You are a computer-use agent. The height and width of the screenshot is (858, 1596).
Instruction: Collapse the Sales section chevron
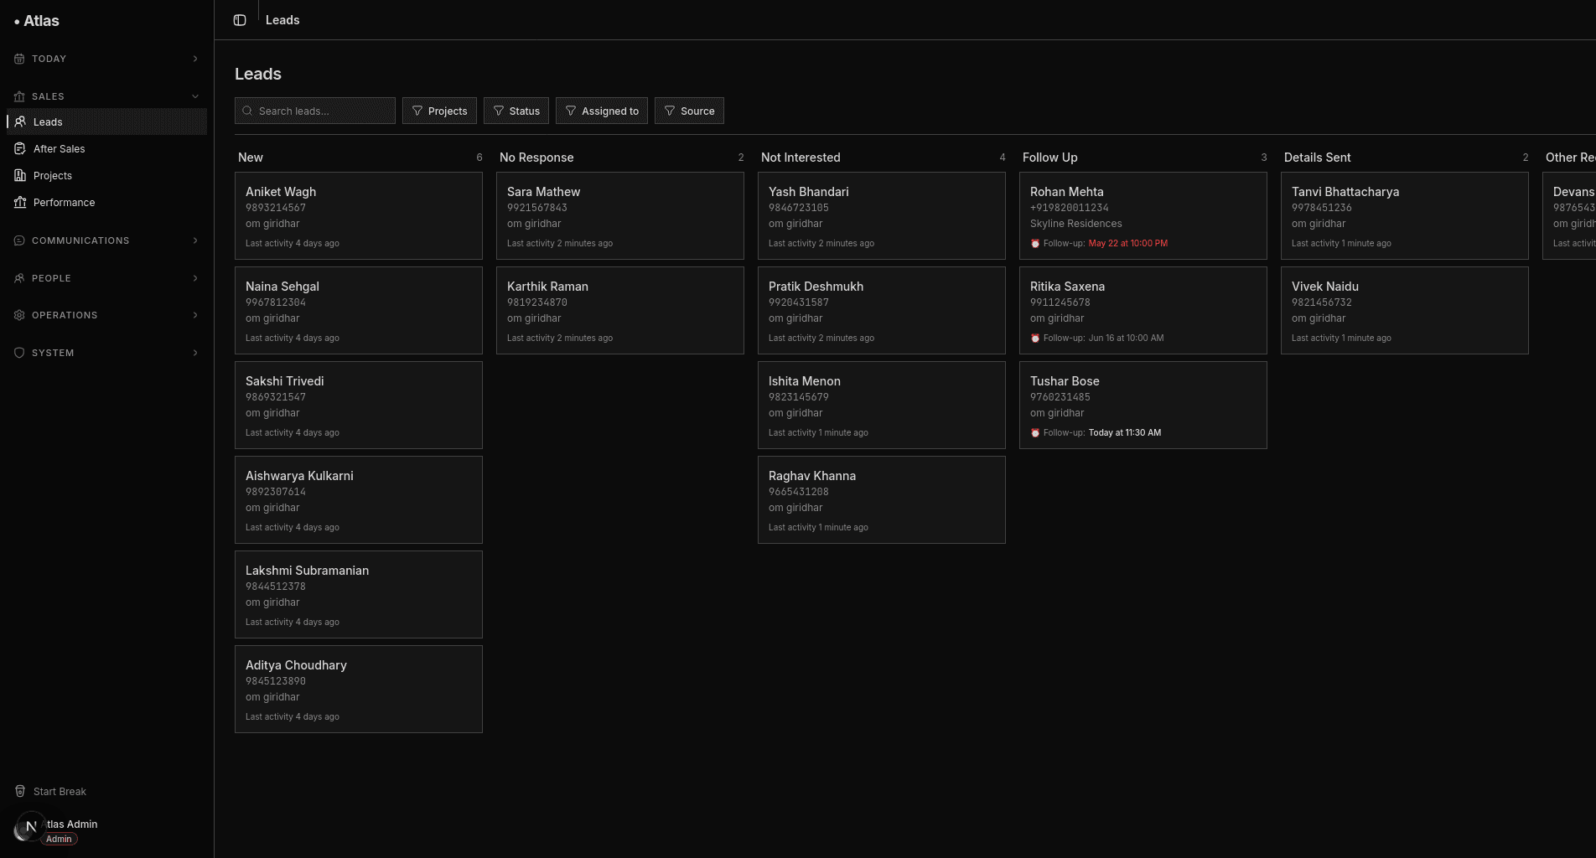coord(195,96)
